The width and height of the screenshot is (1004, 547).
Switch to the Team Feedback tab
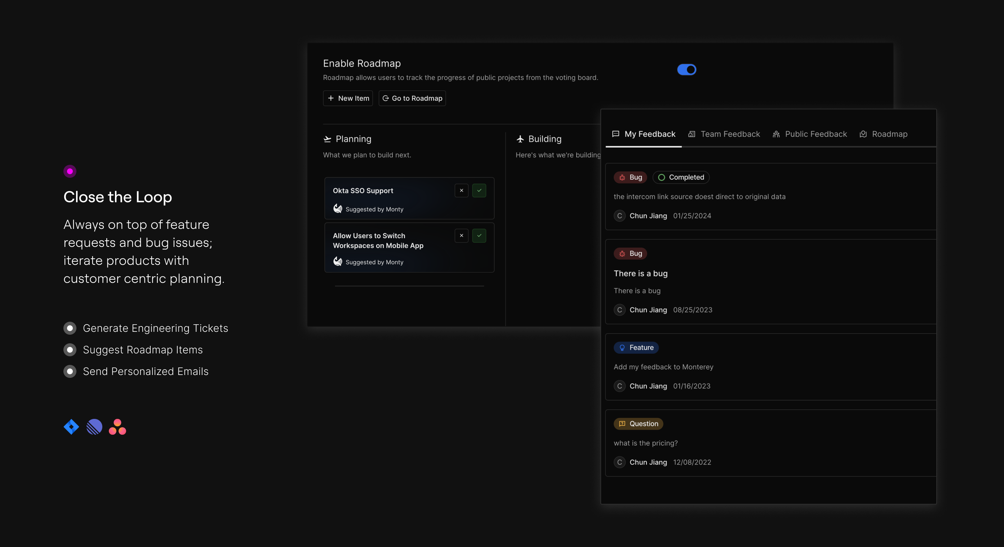tap(724, 134)
